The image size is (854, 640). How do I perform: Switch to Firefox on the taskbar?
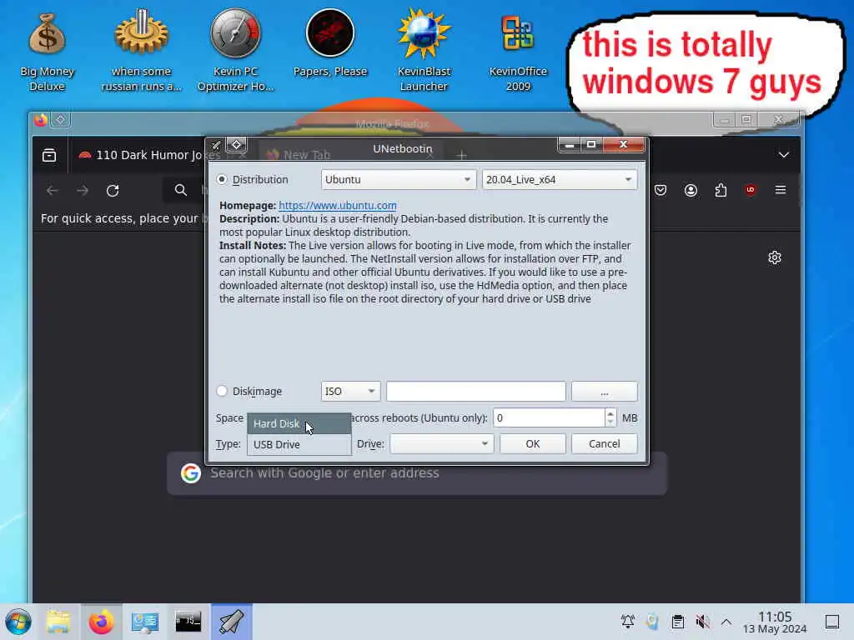[x=101, y=622]
